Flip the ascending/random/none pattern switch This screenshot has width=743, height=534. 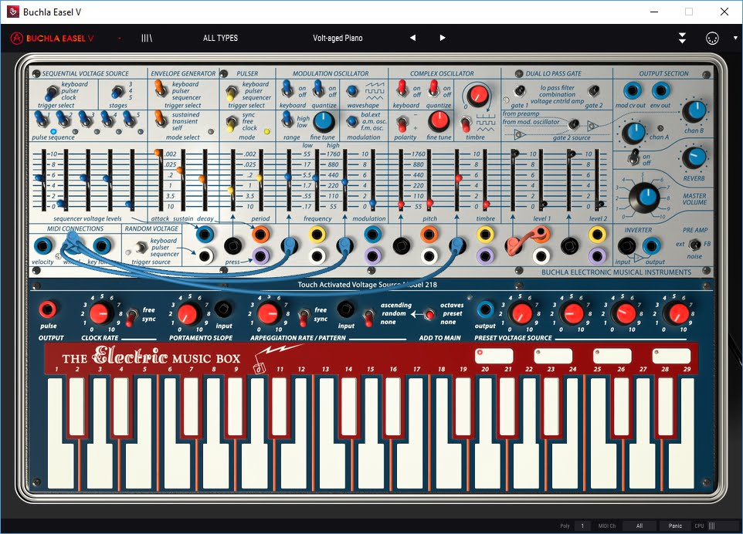click(x=368, y=318)
